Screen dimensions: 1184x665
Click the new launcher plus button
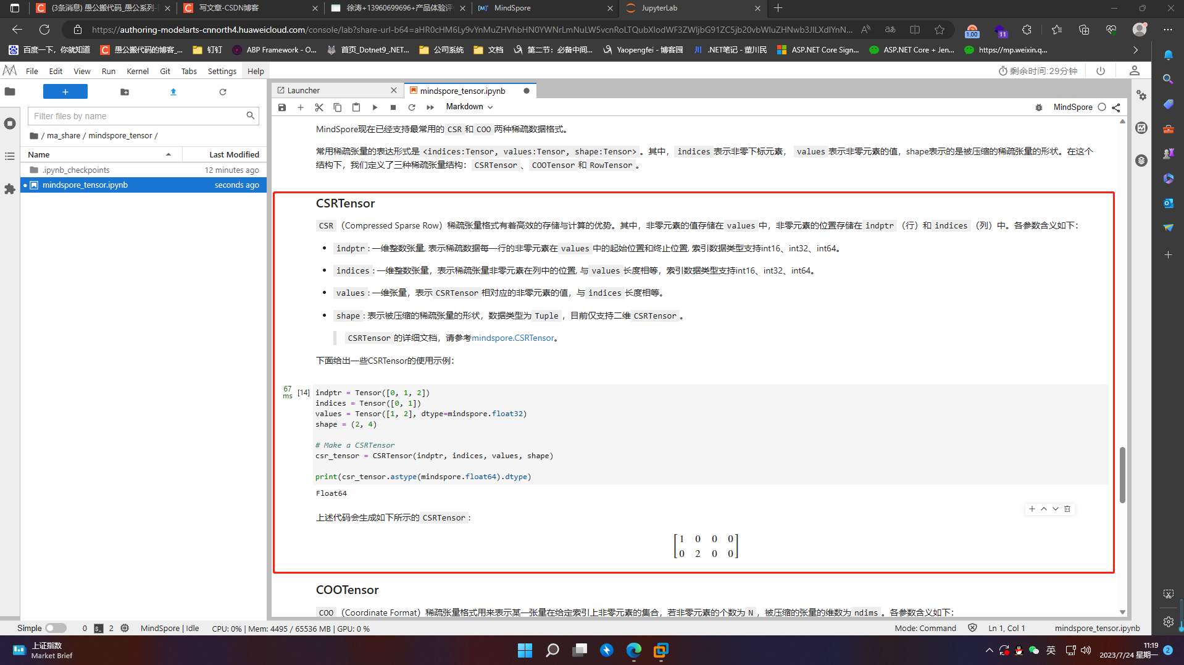coord(65,92)
